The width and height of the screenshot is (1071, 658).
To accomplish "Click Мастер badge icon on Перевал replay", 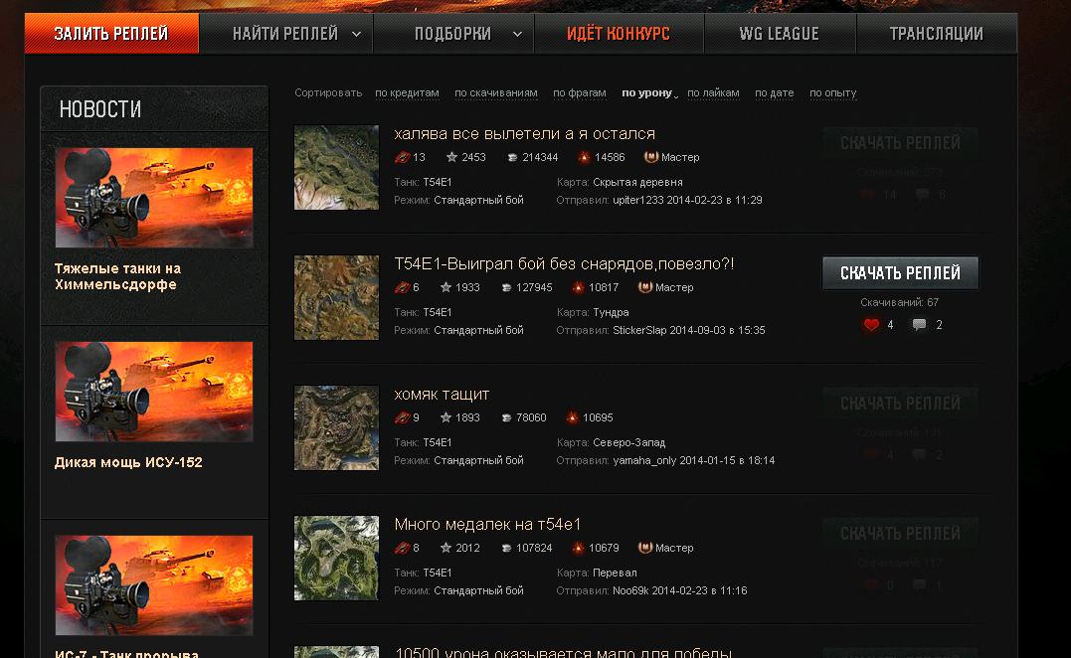I will pyautogui.click(x=644, y=548).
